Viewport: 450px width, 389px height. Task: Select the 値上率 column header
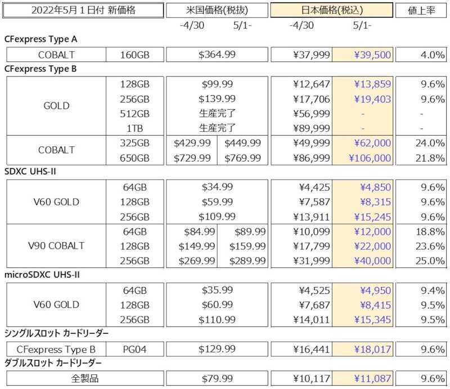420,9
